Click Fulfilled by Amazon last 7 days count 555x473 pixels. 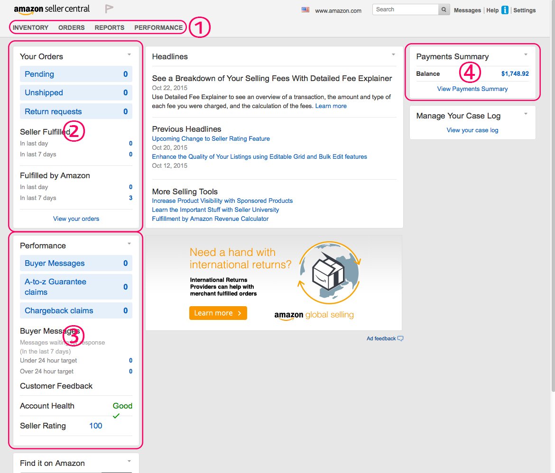pyautogui.click(x=130, y=198)
